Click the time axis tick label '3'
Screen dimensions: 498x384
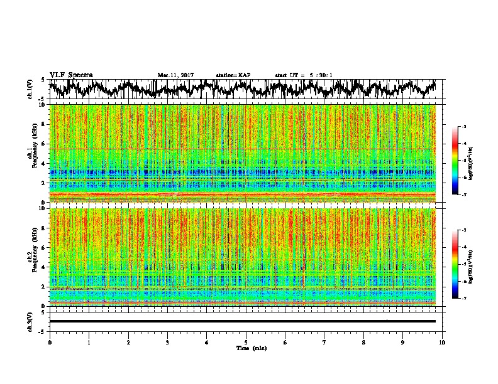click(x=167, y=343)
